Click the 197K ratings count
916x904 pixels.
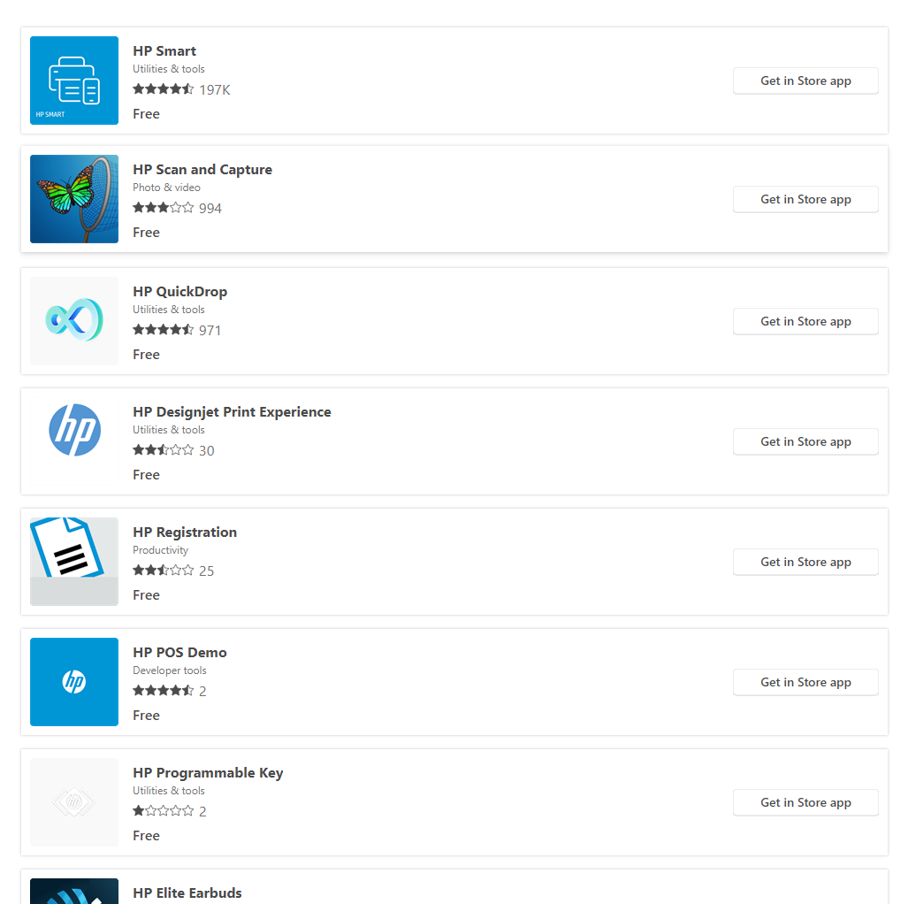[214, 90]
